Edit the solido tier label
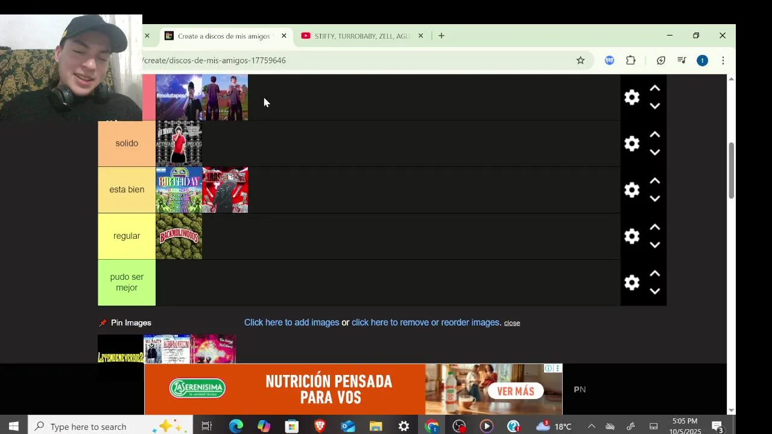Screen dimensions: 772x434 [127, 143]
